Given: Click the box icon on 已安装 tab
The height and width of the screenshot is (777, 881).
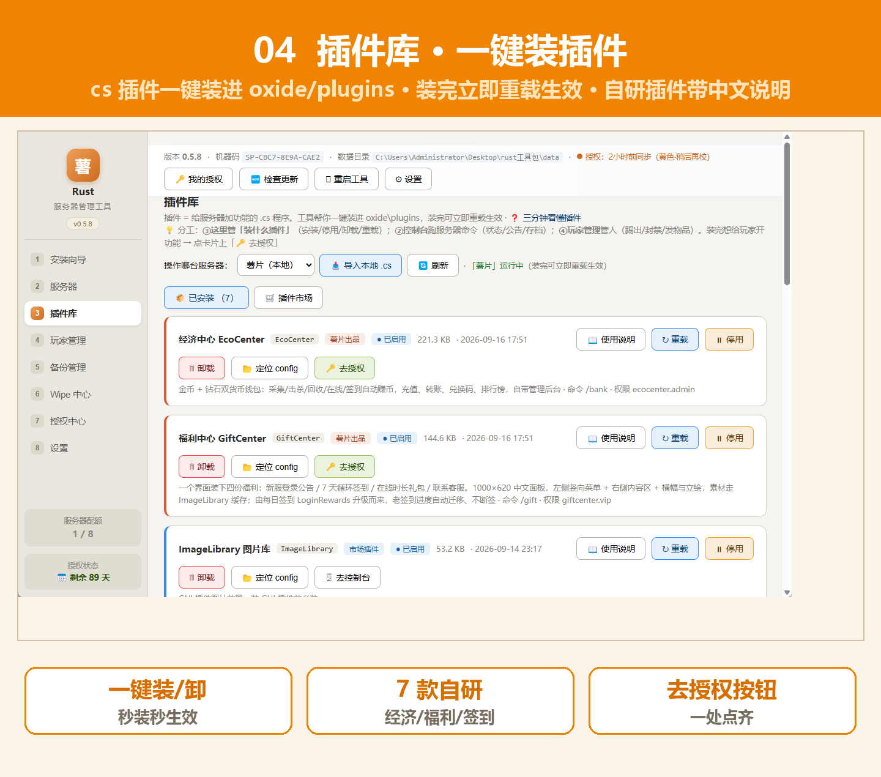Looking at the screenshot, I should (x=180, y=298).
